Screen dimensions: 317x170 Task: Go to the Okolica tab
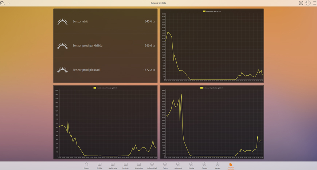pos(204,165)
